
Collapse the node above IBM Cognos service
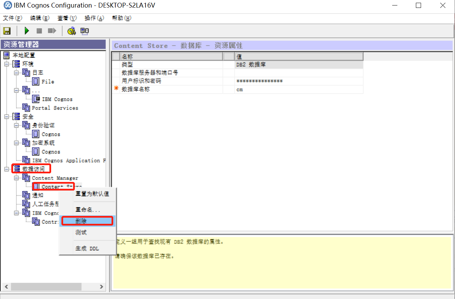tap(16, 90)
